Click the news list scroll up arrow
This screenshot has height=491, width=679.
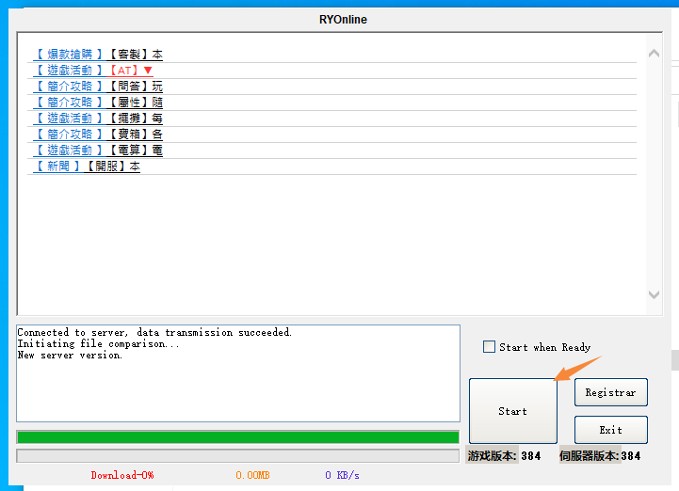654,54
